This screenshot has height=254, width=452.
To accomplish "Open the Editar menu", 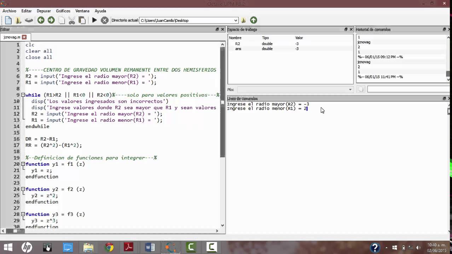I will click(27, 11).
